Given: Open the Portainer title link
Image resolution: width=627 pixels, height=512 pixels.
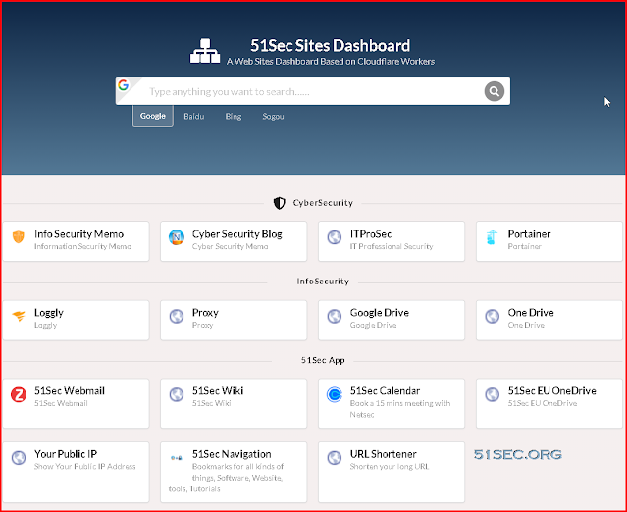Looking at the screenshot, I should click(529, 234).
